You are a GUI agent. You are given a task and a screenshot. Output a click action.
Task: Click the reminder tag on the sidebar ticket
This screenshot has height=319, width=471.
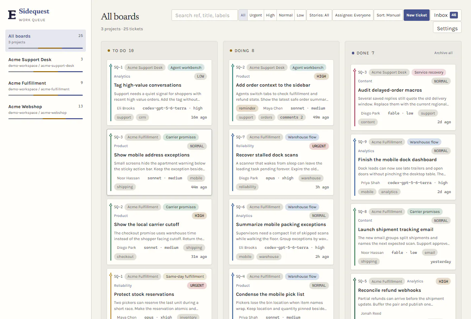(x=247, y=108)
